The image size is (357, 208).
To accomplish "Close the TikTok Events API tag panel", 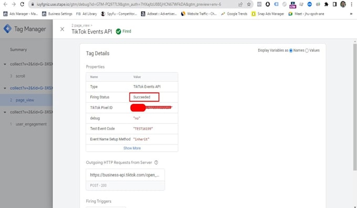I will pyautogui.click(x=62, y=29).
